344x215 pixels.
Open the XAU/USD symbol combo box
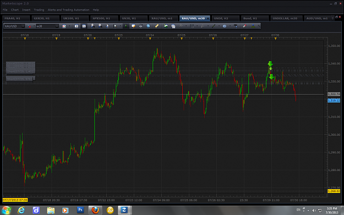click(14, 26)
